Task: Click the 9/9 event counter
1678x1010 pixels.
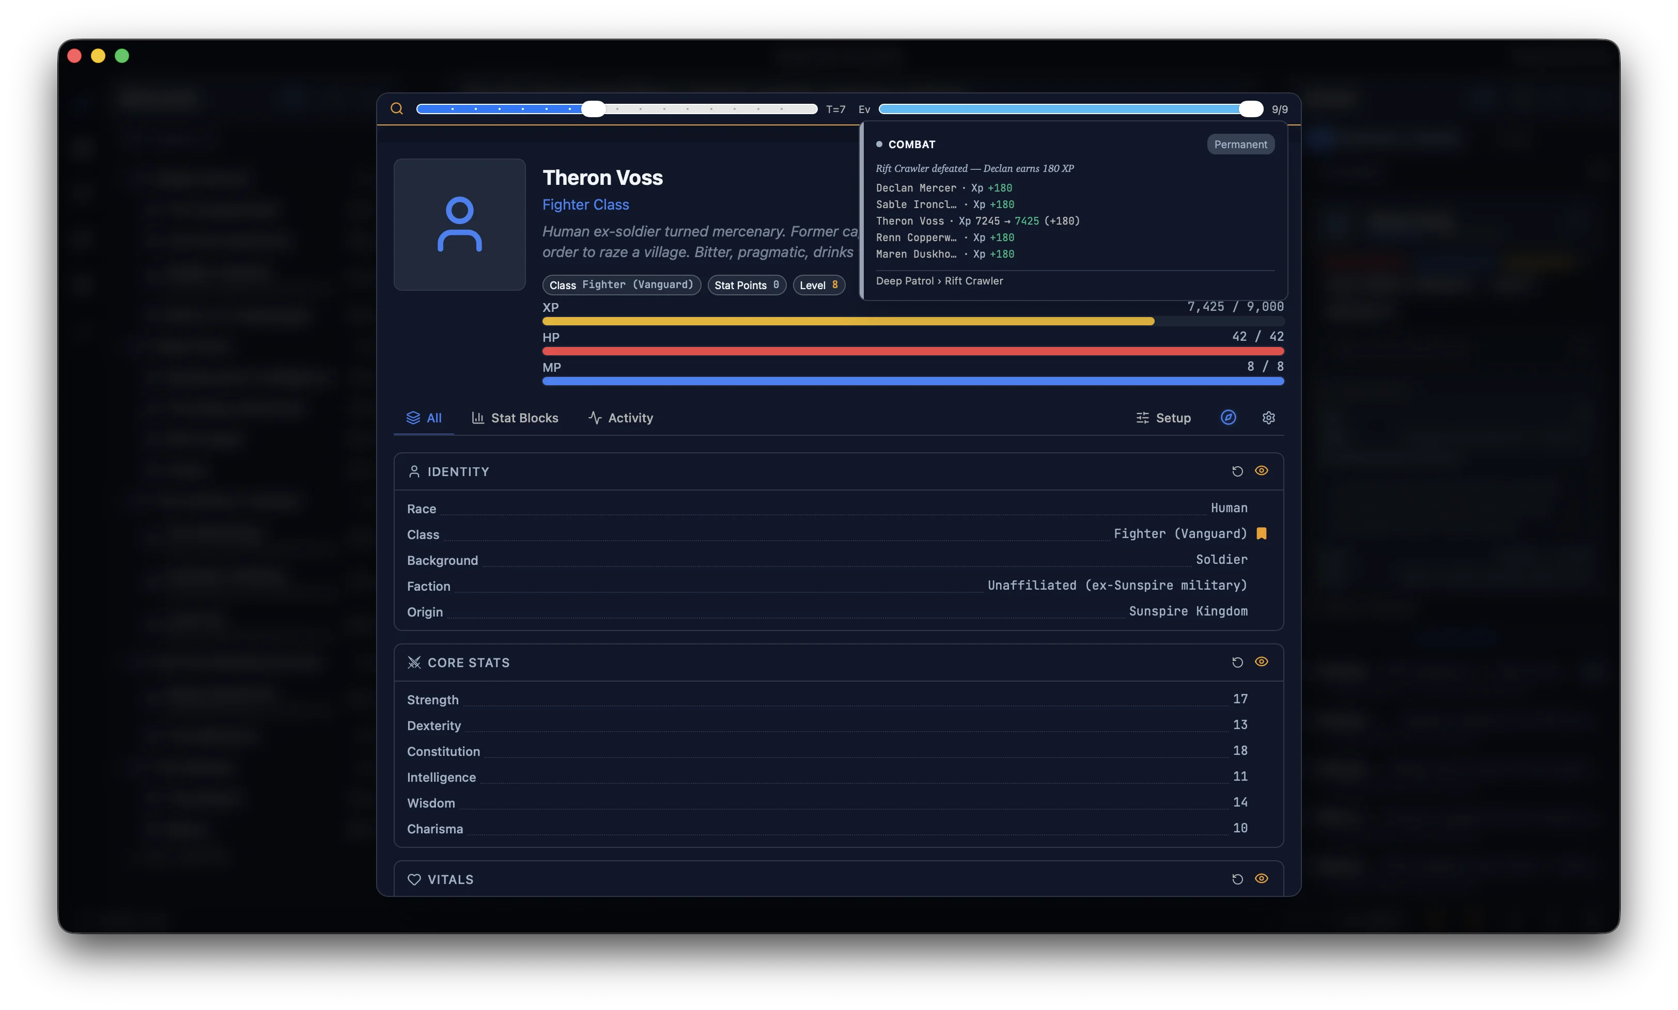Action: point(1279,109)
